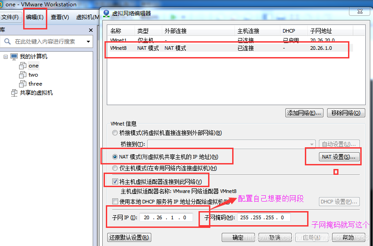Image resolution: width=373 pixels, height=246 pixels.
Task: Close the 虚拟网络编辑器 dialog
Action: [x=360, y=11]
